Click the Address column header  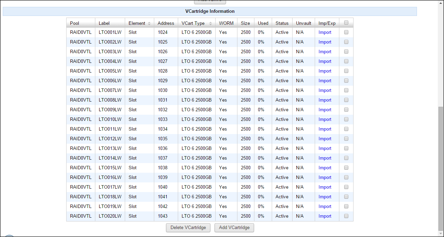(x=166, y=23)
